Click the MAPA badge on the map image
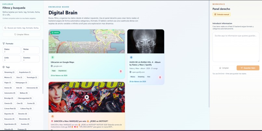Image resolution: width=262 pixels, height=131 pixels. [x=55, y=33]
